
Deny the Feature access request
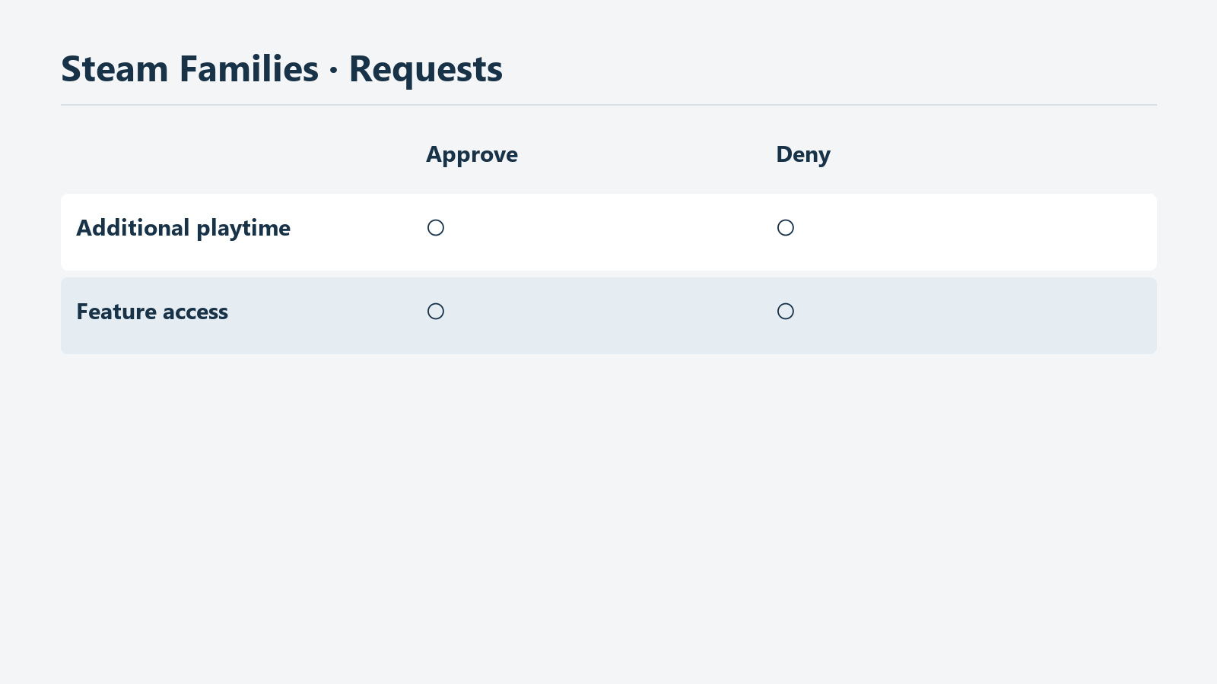pos(786,312)
